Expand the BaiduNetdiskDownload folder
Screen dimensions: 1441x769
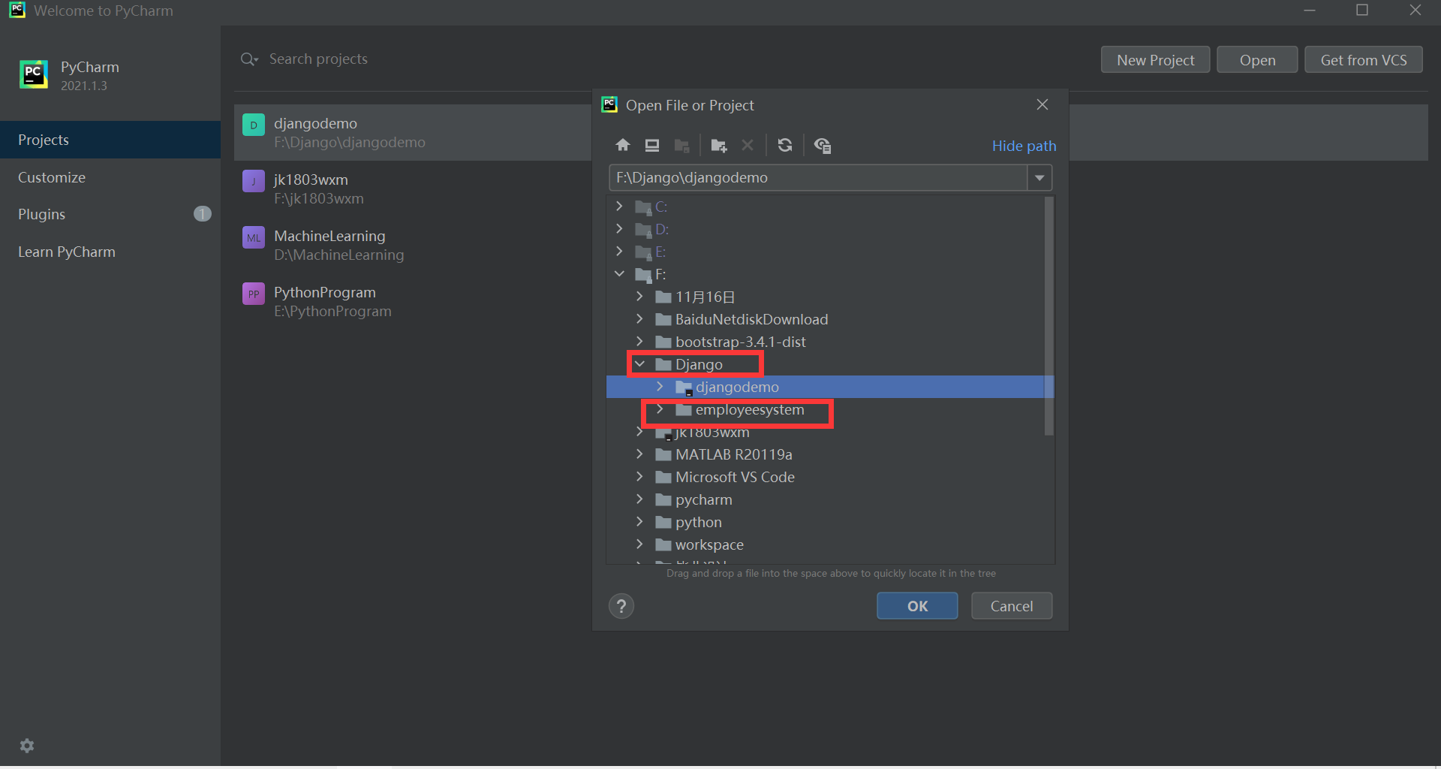[x=639, y=318]
